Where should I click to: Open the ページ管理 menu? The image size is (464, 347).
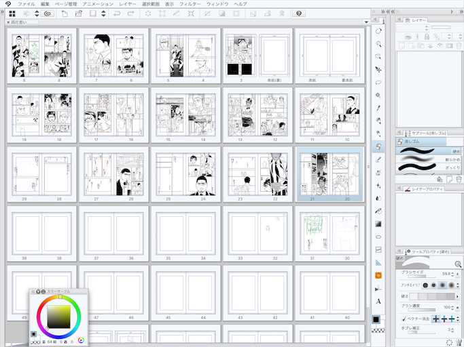[x=66, y=4]
